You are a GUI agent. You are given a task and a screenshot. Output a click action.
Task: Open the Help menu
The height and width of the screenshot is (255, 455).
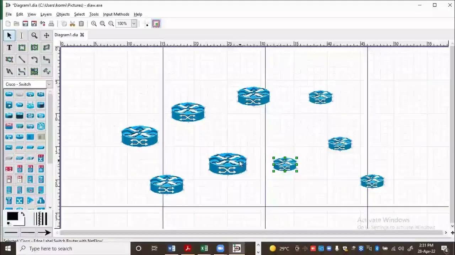138,14
